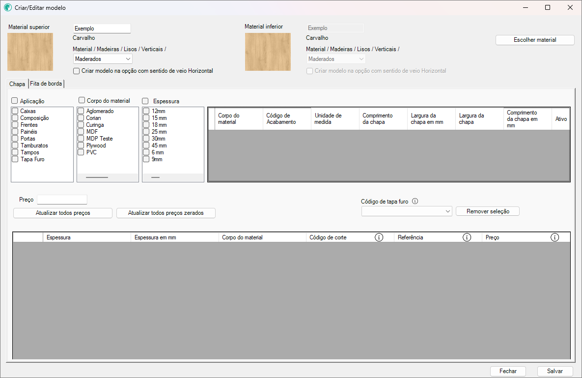Click info icon beside Código de tapa furo

point(415,202)
